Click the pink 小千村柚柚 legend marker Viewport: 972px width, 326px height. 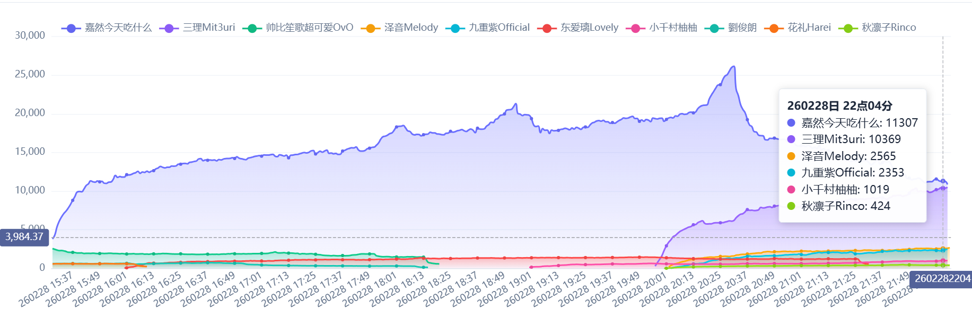click(x=635, y=28)
